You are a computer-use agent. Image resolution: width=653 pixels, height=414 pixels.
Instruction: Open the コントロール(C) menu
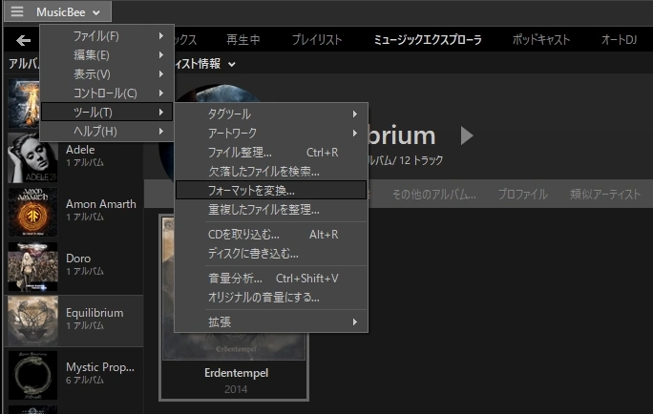tap(107, 93)
